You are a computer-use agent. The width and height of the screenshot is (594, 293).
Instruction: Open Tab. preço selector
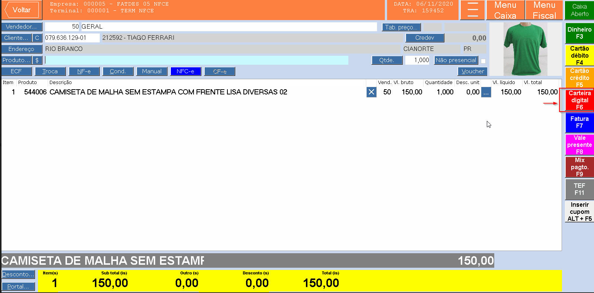coord(402,27)
